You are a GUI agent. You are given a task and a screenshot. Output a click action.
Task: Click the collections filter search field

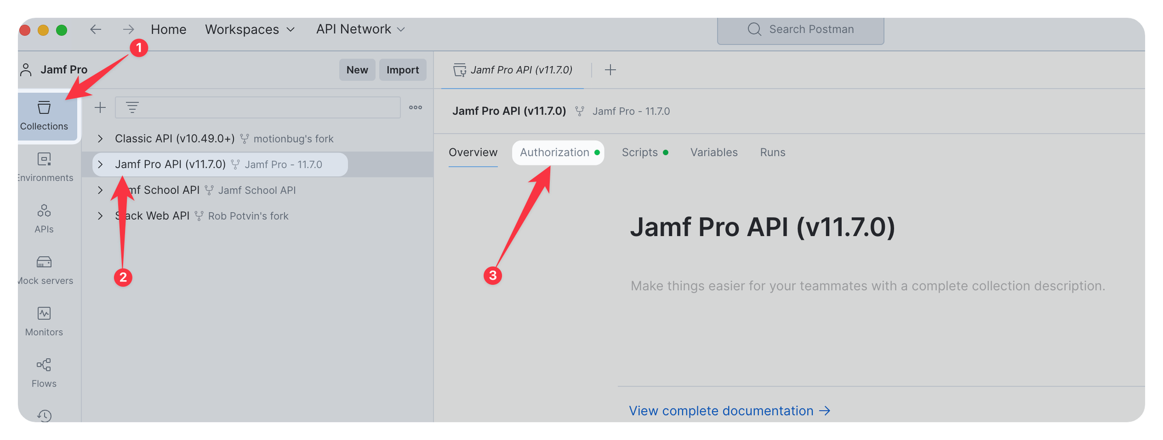click(x=258, y=108)
